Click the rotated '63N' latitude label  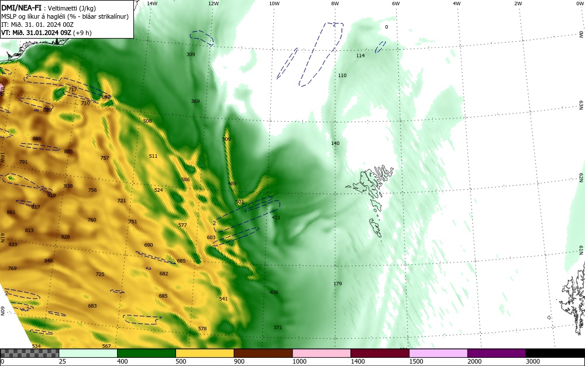[x=581, y=105]
